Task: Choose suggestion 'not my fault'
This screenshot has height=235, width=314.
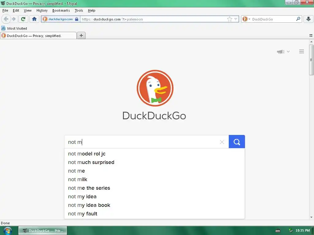Action: (155, 214)
